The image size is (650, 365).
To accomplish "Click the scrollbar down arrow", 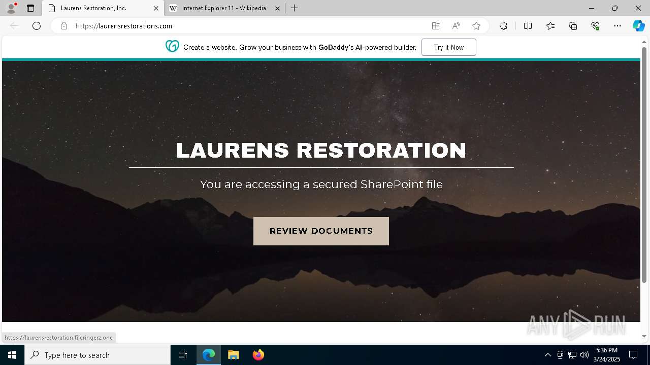I will coord(644,336).
